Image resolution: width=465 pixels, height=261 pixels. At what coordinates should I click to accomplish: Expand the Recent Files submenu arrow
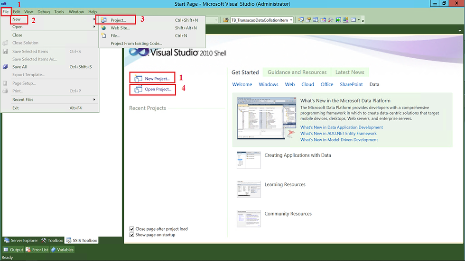pyautogui.click(x=94, y=99)
